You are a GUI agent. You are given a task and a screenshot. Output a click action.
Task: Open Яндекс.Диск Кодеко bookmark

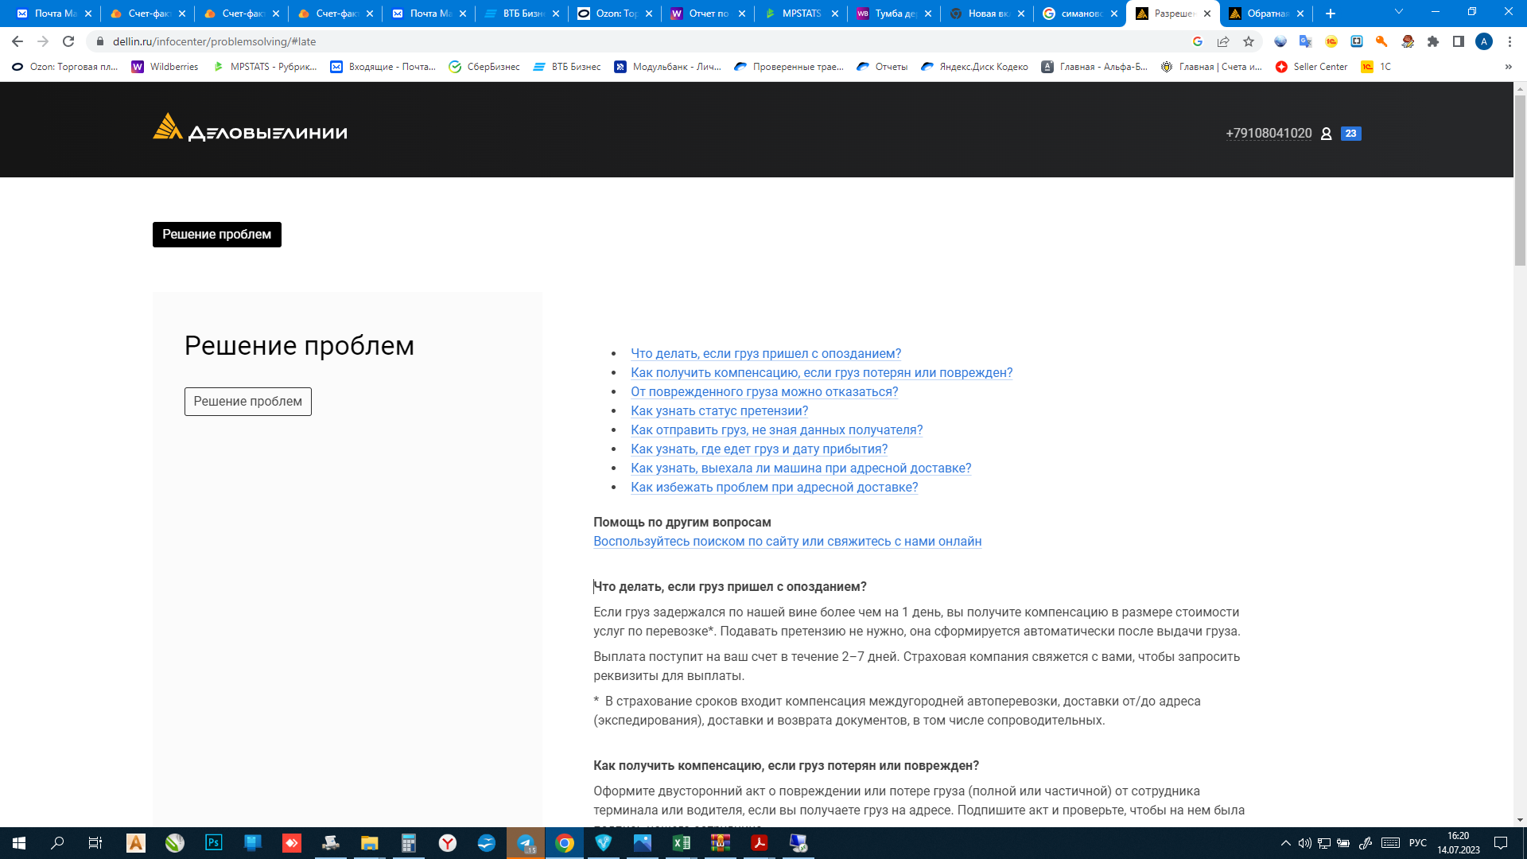pyautogui.click(x=974, y=67)
